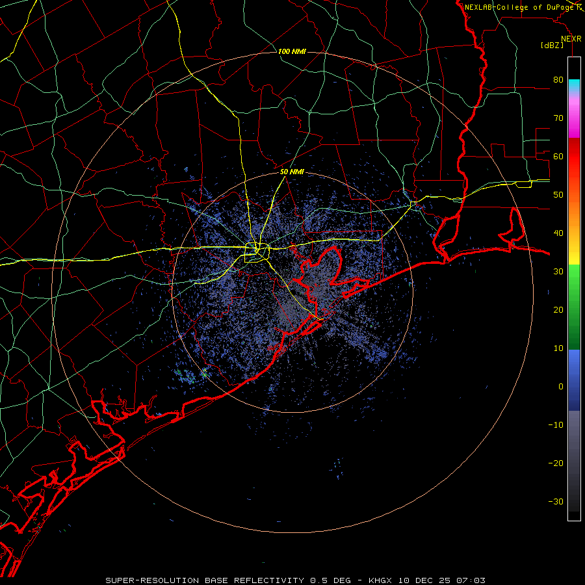Click the [dBZ] unit label above the color scale
The image size is (585, 585).
coord(552,45)
